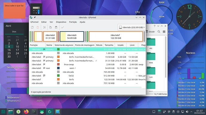Click the network display icon in system tray
The height and width of the screenshot is (115, 206).
click(x=183, y=112)
